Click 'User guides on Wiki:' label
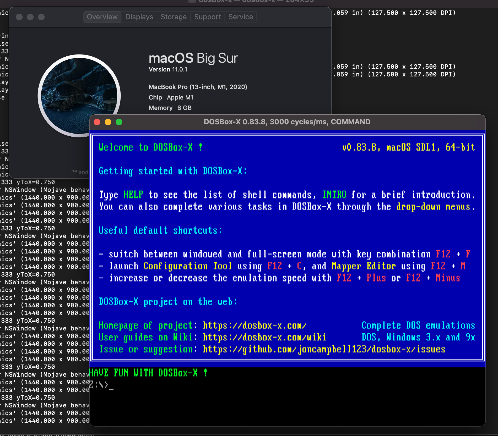498x436 pixels. tap(148, 337)
